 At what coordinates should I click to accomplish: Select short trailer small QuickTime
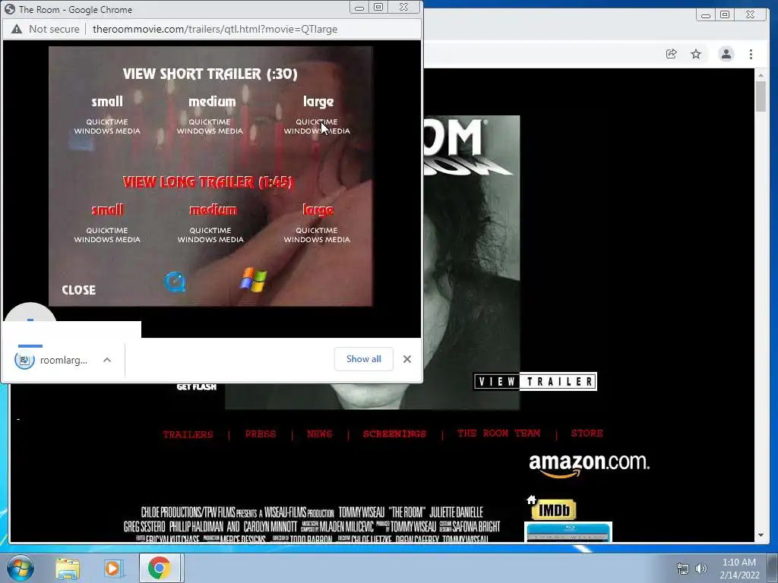[107, 122]
